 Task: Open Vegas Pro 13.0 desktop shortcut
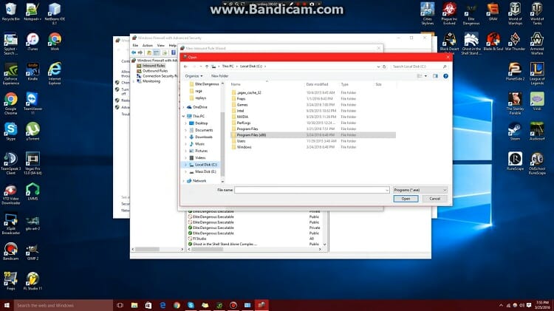click(33, 163)
